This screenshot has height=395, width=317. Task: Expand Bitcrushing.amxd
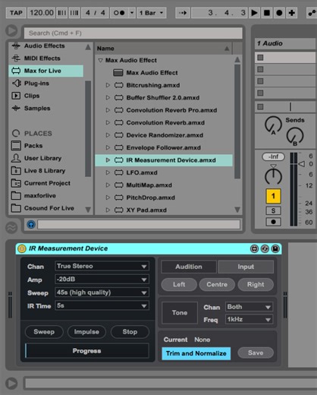(108, 85)
